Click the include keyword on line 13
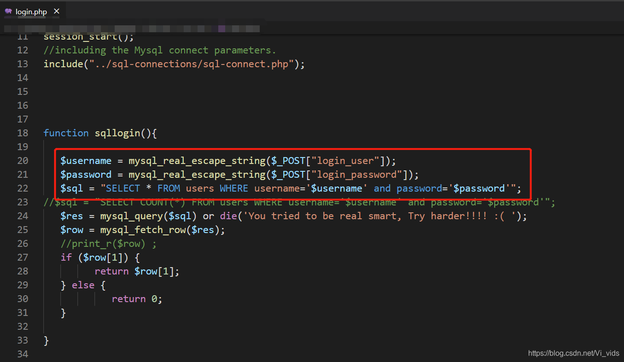This screenshot has height=362, width=624. 63,64
